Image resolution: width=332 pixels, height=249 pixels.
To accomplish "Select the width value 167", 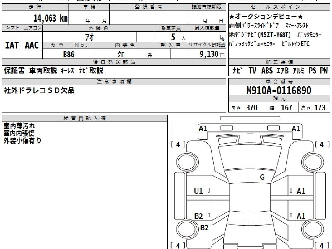I will (x=287, y=107).
